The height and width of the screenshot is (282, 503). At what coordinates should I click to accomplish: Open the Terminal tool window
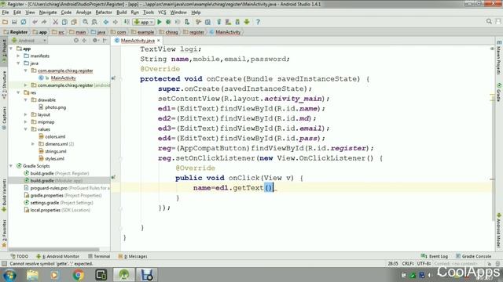pyautogui.click(x=99, y=256)
